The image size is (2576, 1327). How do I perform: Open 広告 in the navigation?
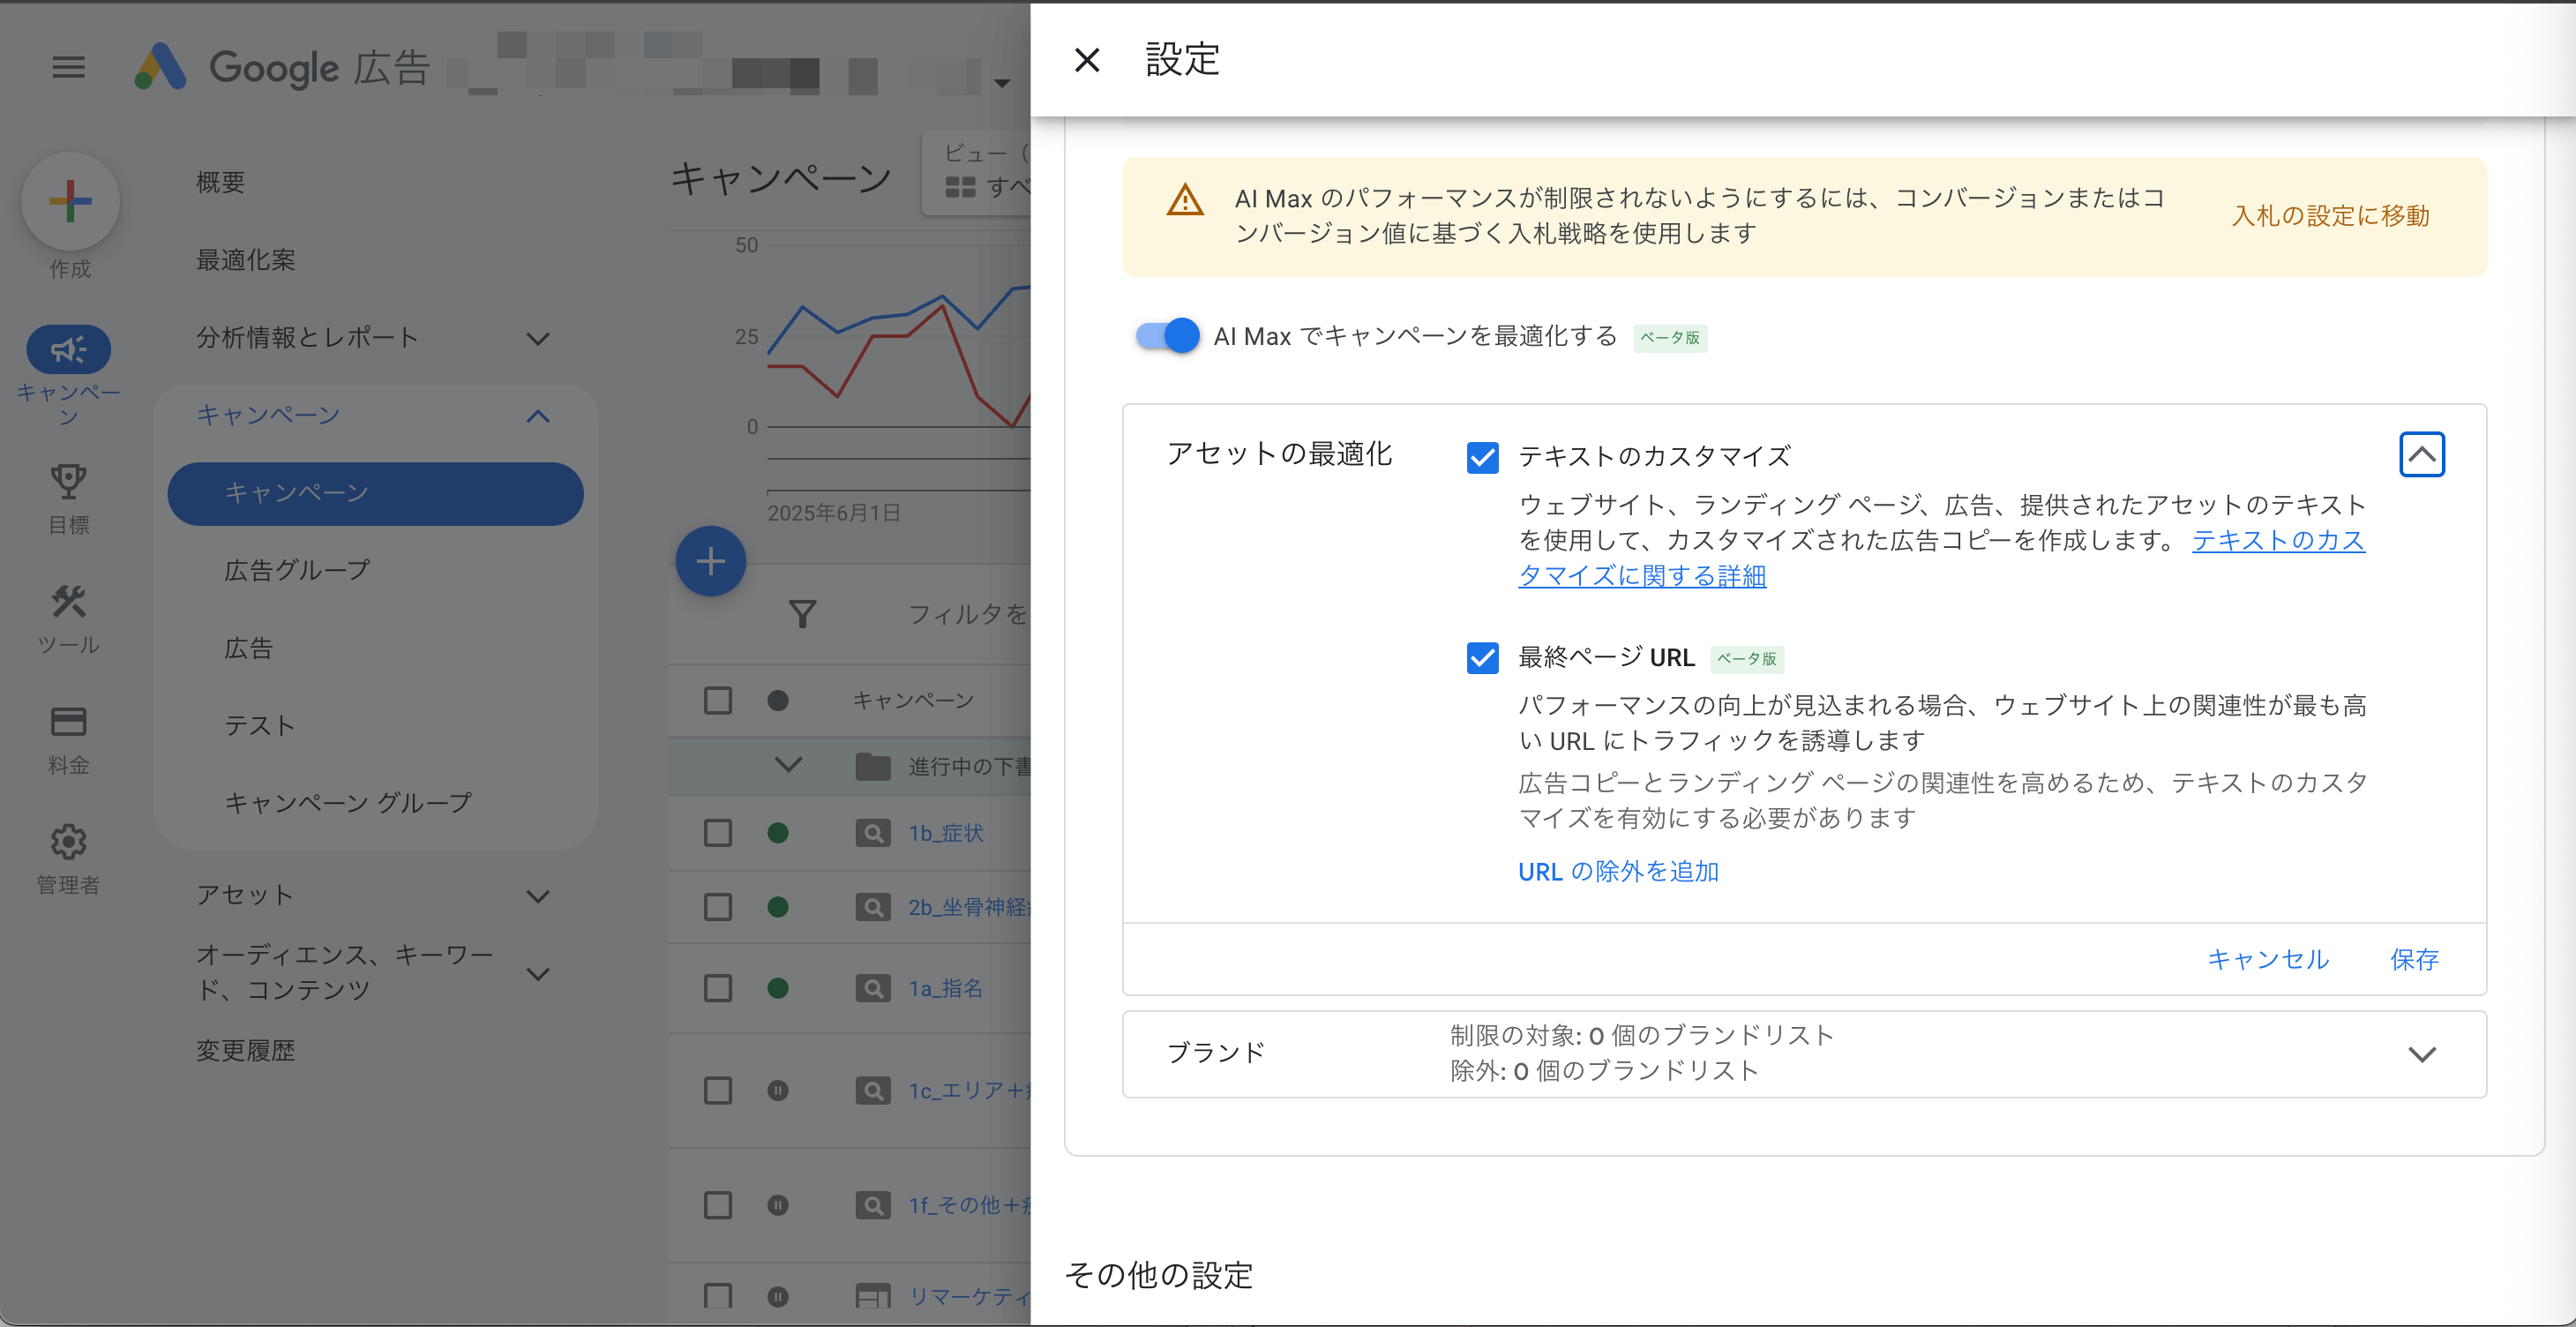click(248, 648)
